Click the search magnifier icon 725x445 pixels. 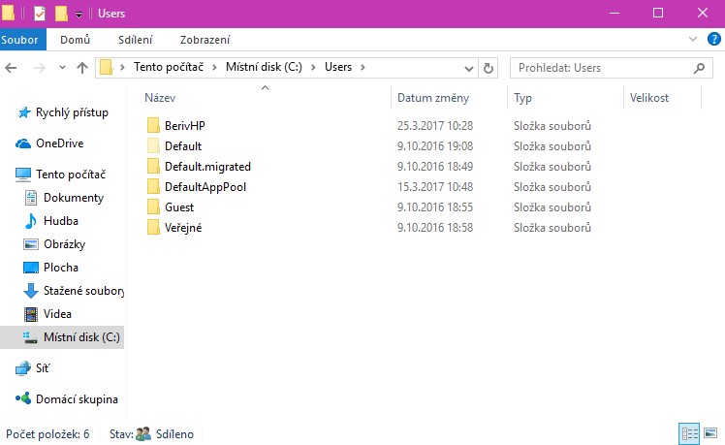(699, 68)
